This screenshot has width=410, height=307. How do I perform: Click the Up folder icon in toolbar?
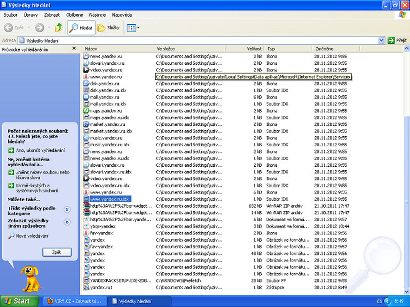59,28
